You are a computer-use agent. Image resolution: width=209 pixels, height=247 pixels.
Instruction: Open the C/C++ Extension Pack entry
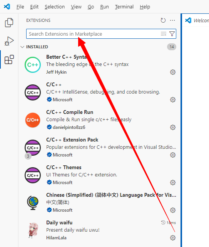tap(99, 147)
